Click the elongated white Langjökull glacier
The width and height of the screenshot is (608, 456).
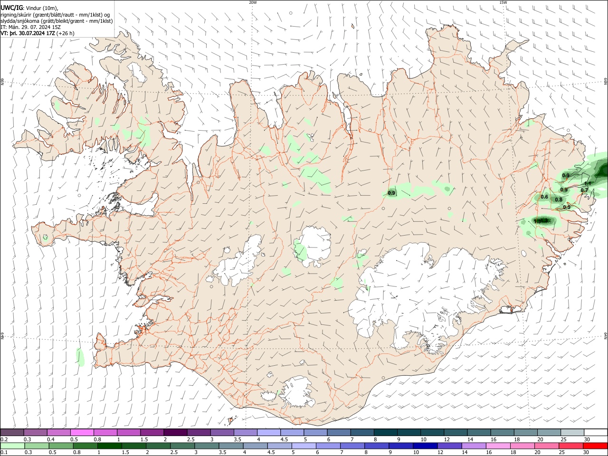[237, 264]
